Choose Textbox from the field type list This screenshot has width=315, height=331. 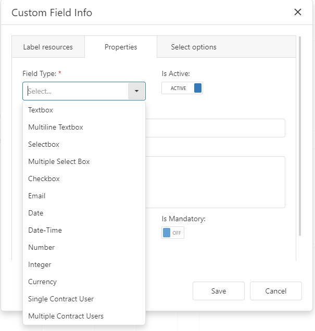point(84,110)
